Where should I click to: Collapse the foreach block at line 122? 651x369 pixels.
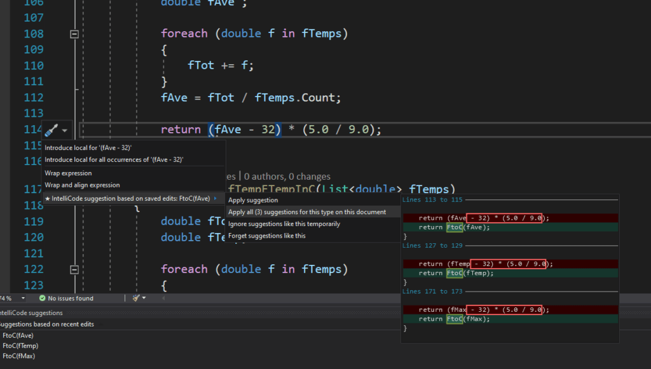(x=74, y=269)
